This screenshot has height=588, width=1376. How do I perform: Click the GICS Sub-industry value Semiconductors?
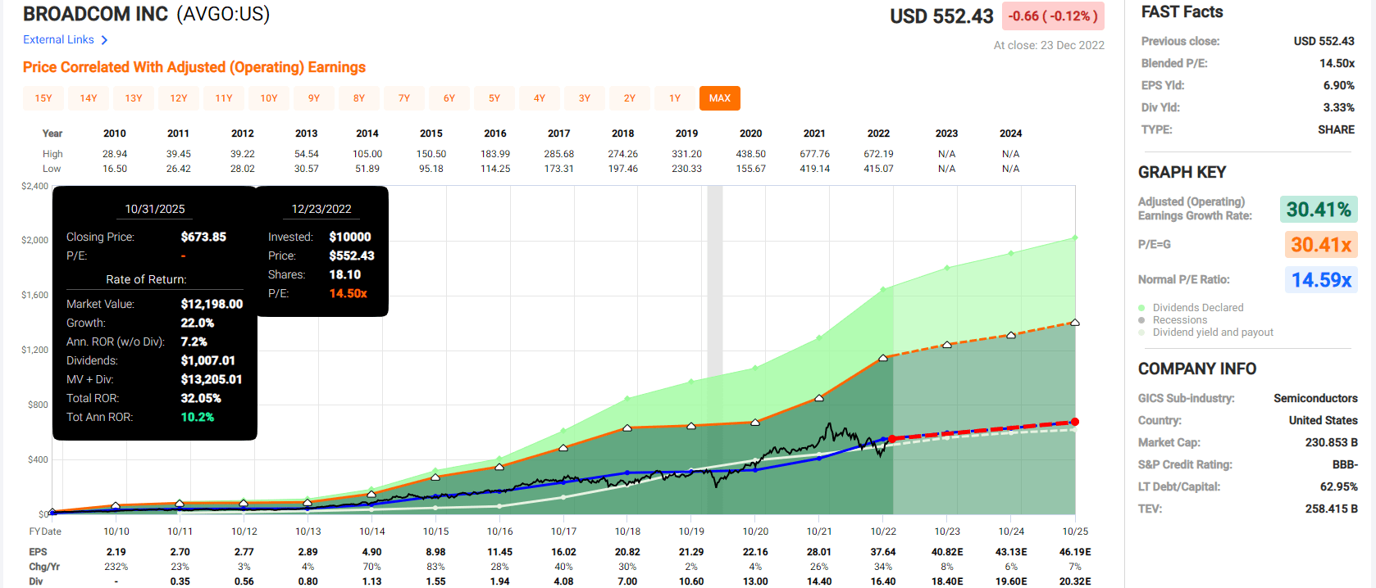pyautogui.click(x=1315, y=398)
